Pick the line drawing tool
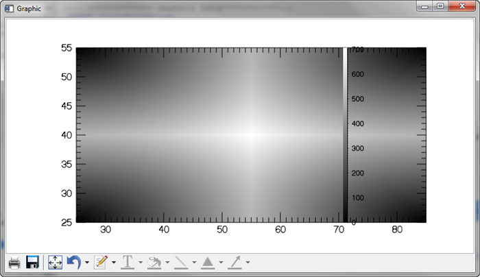Screen dimensions: 480x277 (181, 263)
